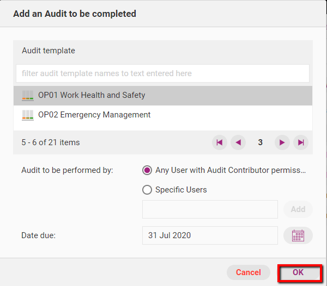Click the OP01 Work Health template icon
Viewport: 327px width, 286px height.
pyautogui.click(x=28, y=95)
